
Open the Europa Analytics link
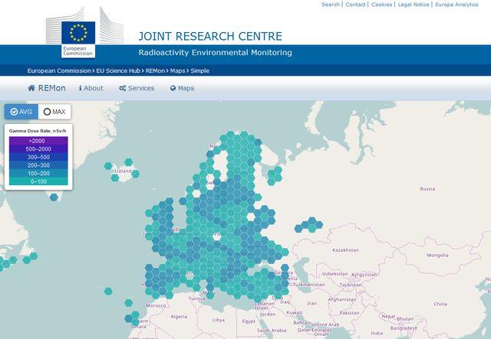(456, 5)
